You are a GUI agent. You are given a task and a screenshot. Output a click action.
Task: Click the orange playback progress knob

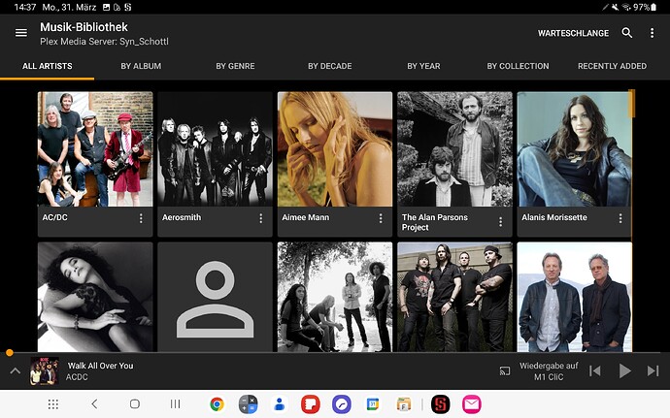point(10,353)
